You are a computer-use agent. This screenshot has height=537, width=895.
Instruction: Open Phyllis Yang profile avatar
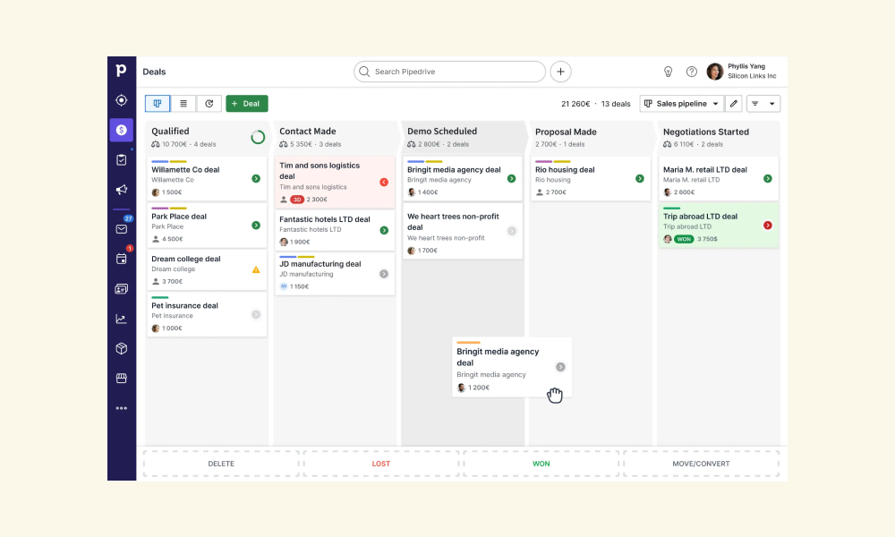point(714,72)
